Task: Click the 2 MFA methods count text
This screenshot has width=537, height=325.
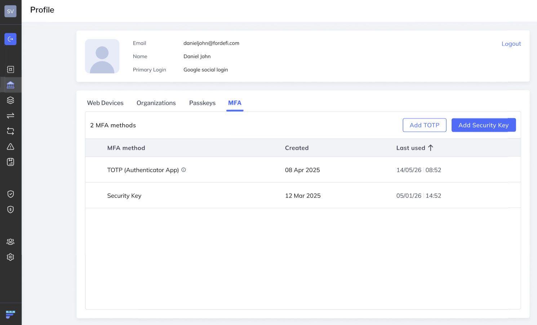Action: pyautogui.click(x=113, y=125)
